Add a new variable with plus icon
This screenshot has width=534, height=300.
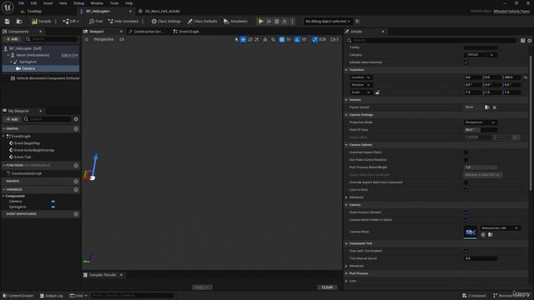76,189
